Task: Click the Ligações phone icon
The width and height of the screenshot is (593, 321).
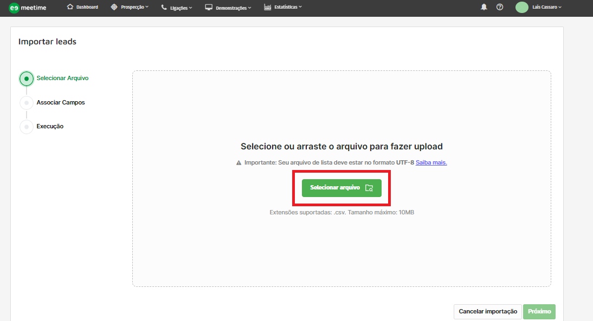Action: 164,8
